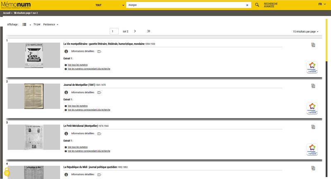Open the Pertinence sort dropdown
The image size is (331, 179).
coord(50,24)
